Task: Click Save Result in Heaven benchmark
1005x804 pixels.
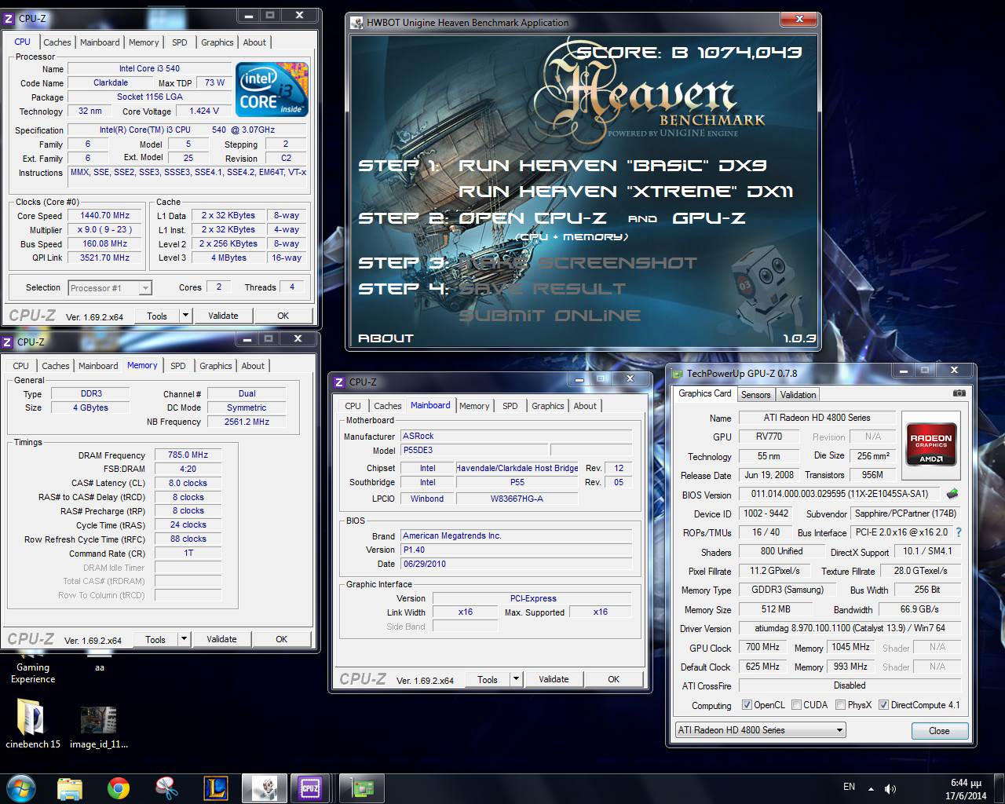Action: 542,289
